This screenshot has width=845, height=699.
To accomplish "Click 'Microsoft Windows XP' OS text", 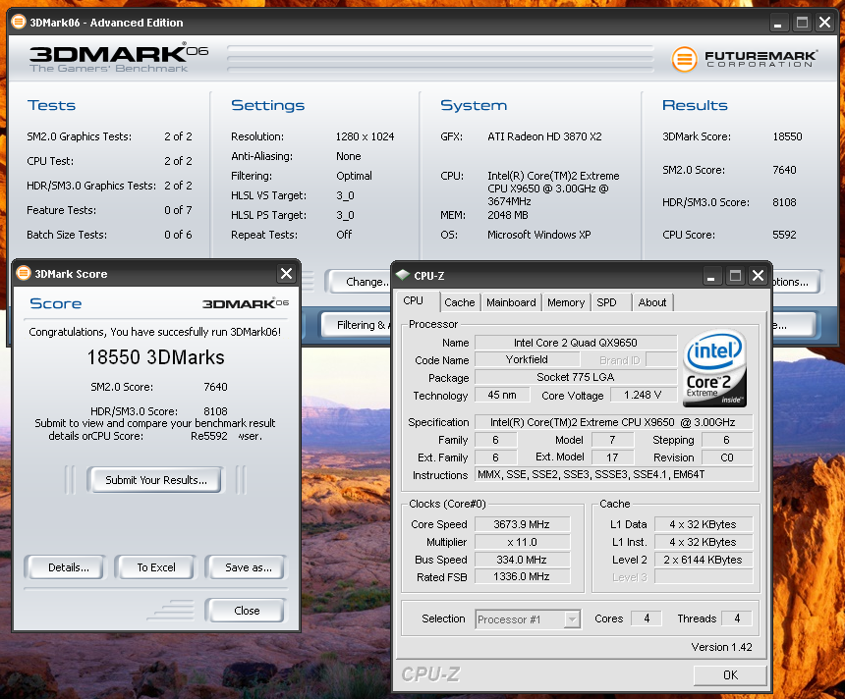I will (538, 235).
